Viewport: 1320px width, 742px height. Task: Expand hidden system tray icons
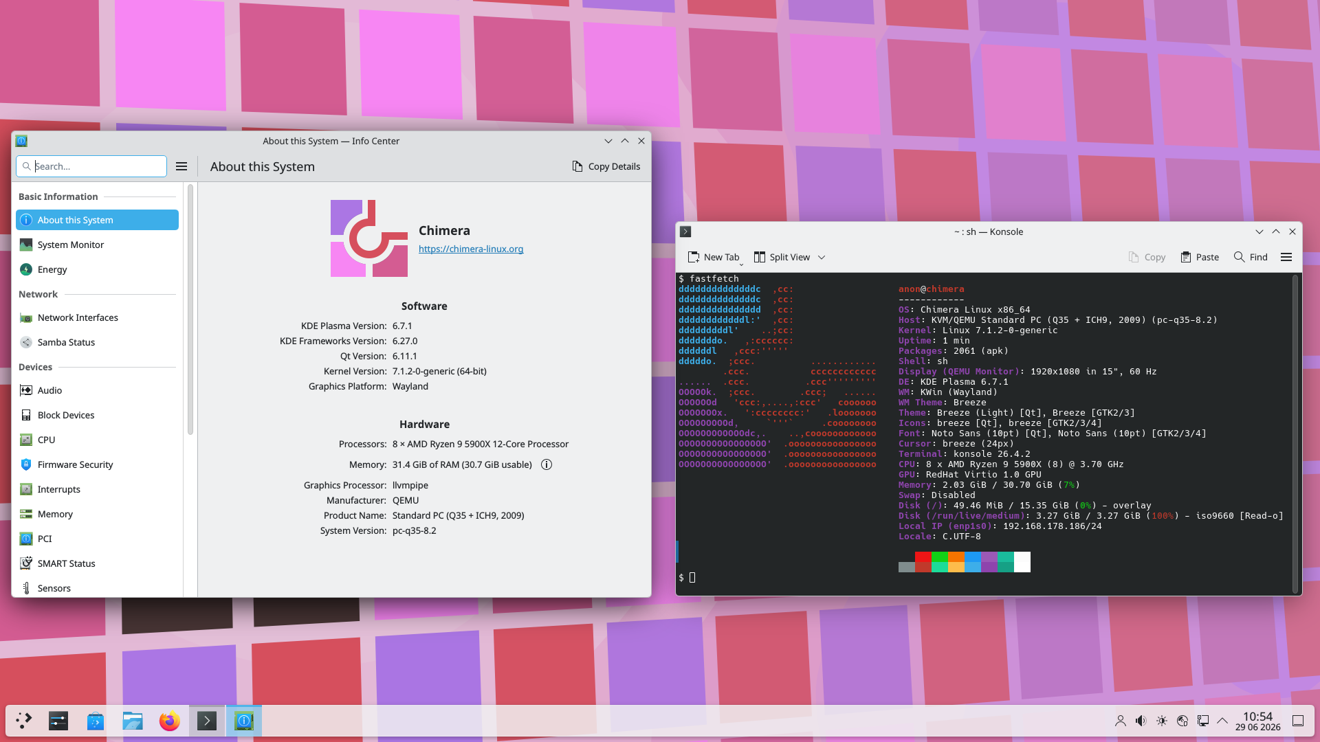[1222, 721]
